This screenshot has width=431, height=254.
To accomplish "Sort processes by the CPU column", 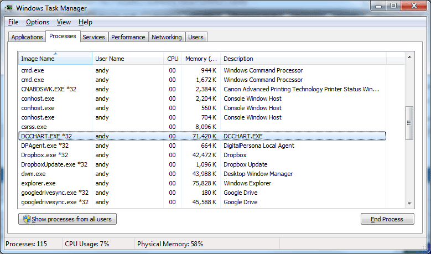I will click(173, 59).
